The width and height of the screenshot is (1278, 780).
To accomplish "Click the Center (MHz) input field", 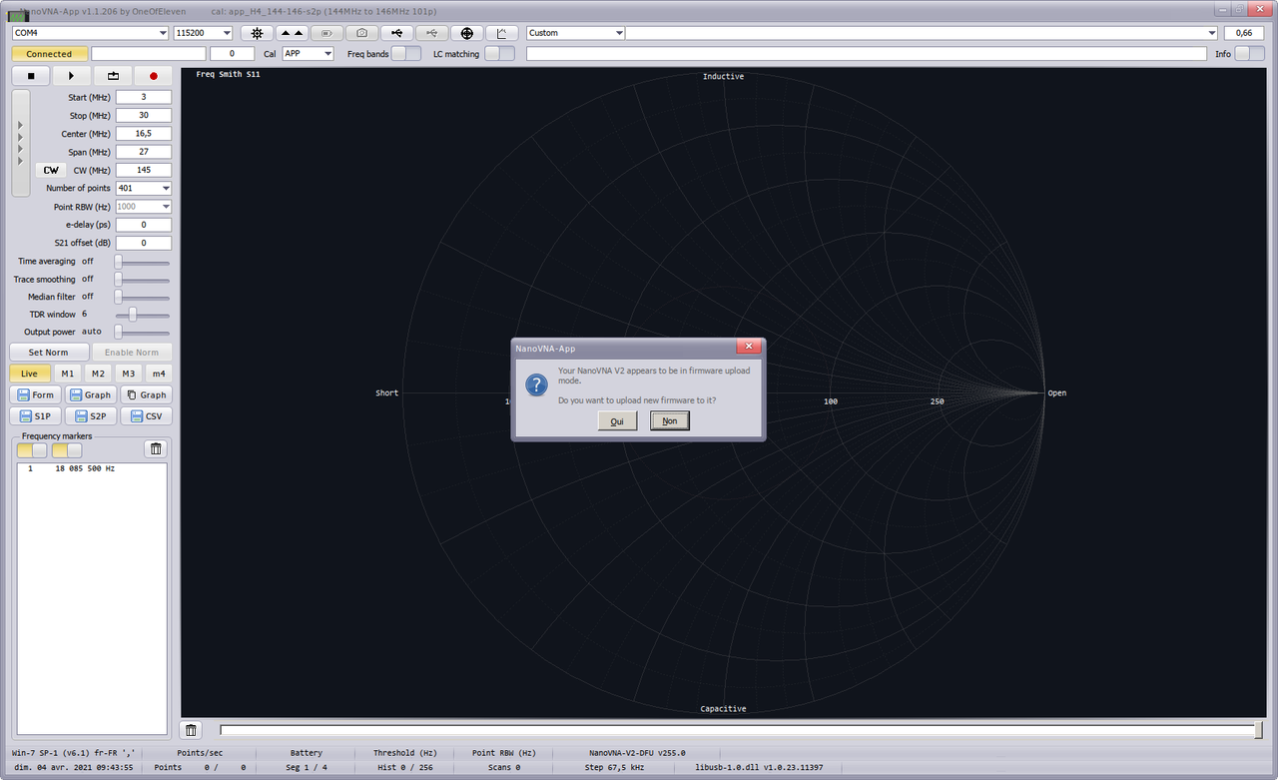I will click(144, 134).
